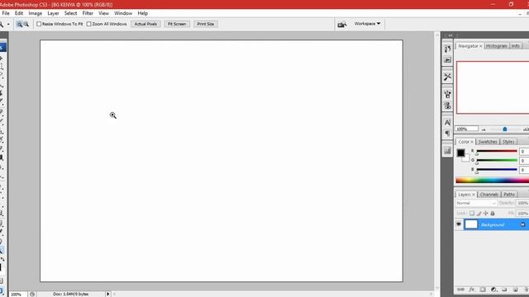Toggle Lock all padlock icon
Image resolution: width=529 pixels, height=297 pixels.
(x=493, y=214)
